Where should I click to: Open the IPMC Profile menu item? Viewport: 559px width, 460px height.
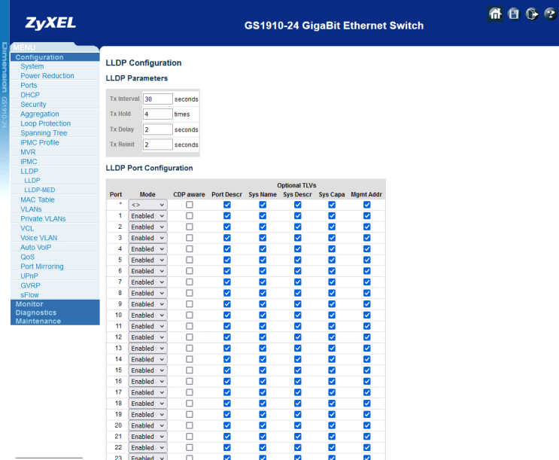(x=40, y=143)
